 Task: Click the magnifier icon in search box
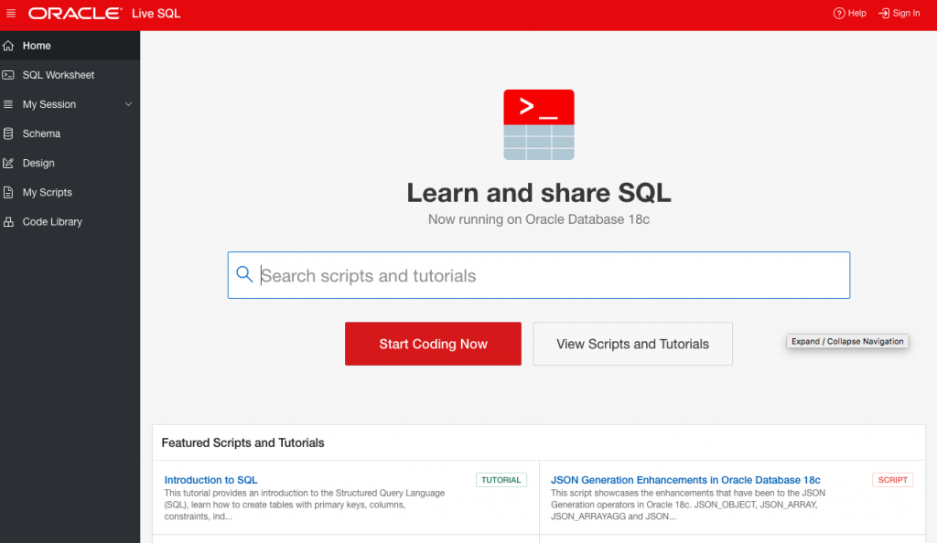[x=244, y=275]
